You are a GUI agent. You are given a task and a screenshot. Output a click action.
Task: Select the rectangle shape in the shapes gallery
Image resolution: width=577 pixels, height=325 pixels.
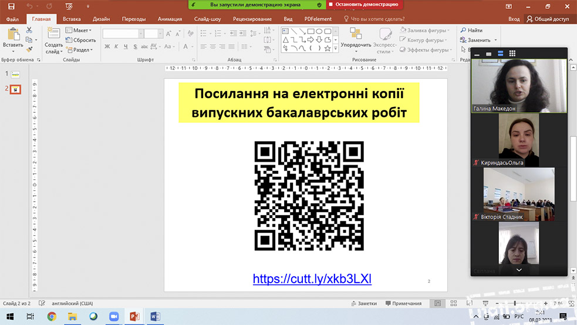(x=311, y=31)
